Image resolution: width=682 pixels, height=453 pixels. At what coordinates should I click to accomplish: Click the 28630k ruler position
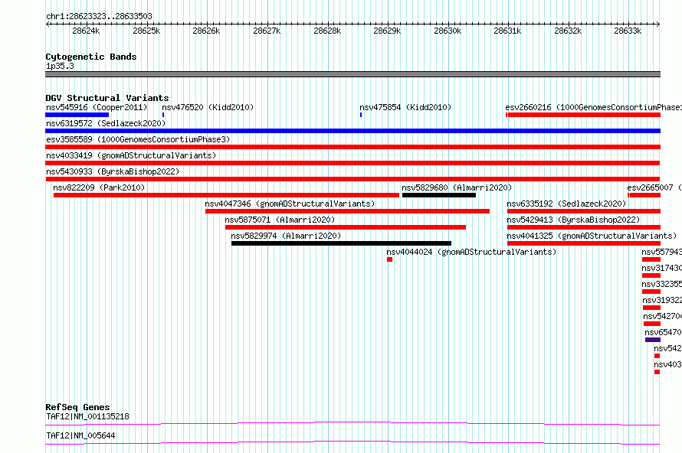click(448, 31)
